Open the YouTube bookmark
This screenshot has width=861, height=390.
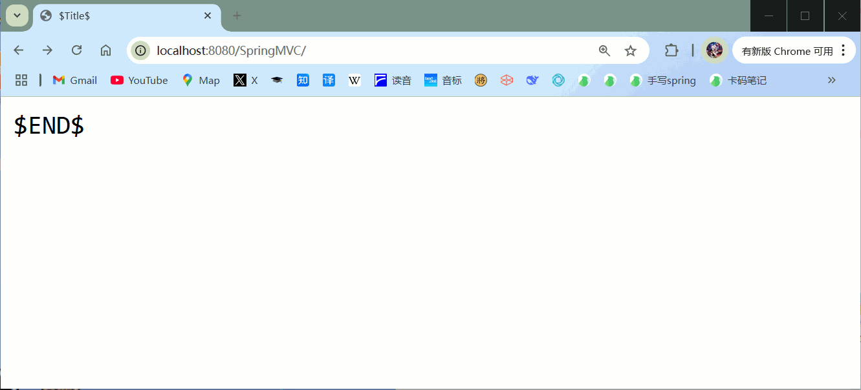[139, 80]
